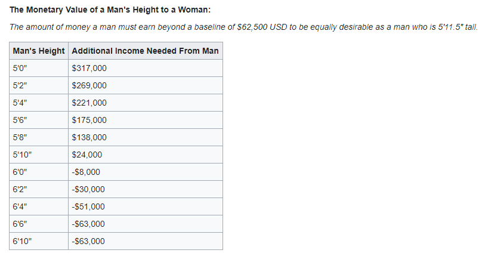Select the $269,000 value
This screenshot has width=485, height=256.
146,85
